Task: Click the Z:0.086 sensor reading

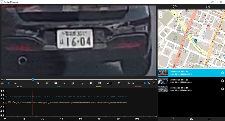Action: (98, 87)
